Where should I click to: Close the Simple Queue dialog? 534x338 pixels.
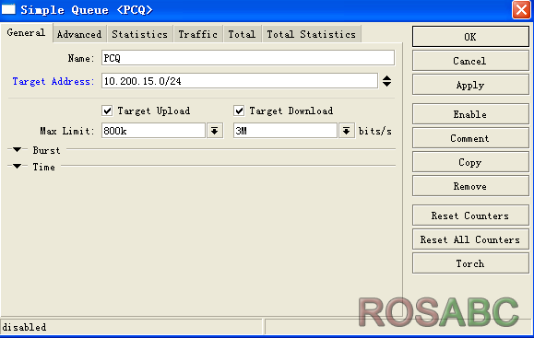click(521, 10)
